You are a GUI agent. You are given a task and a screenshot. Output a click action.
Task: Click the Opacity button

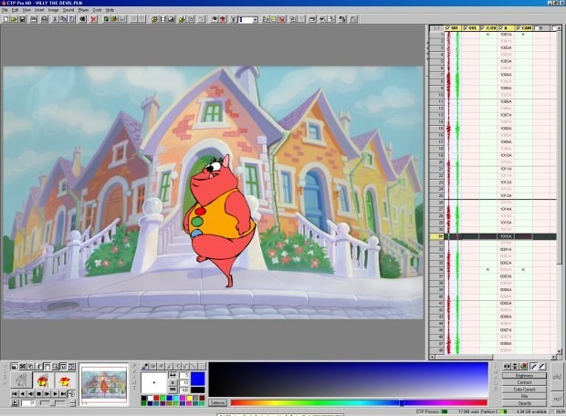pos(524,403)
